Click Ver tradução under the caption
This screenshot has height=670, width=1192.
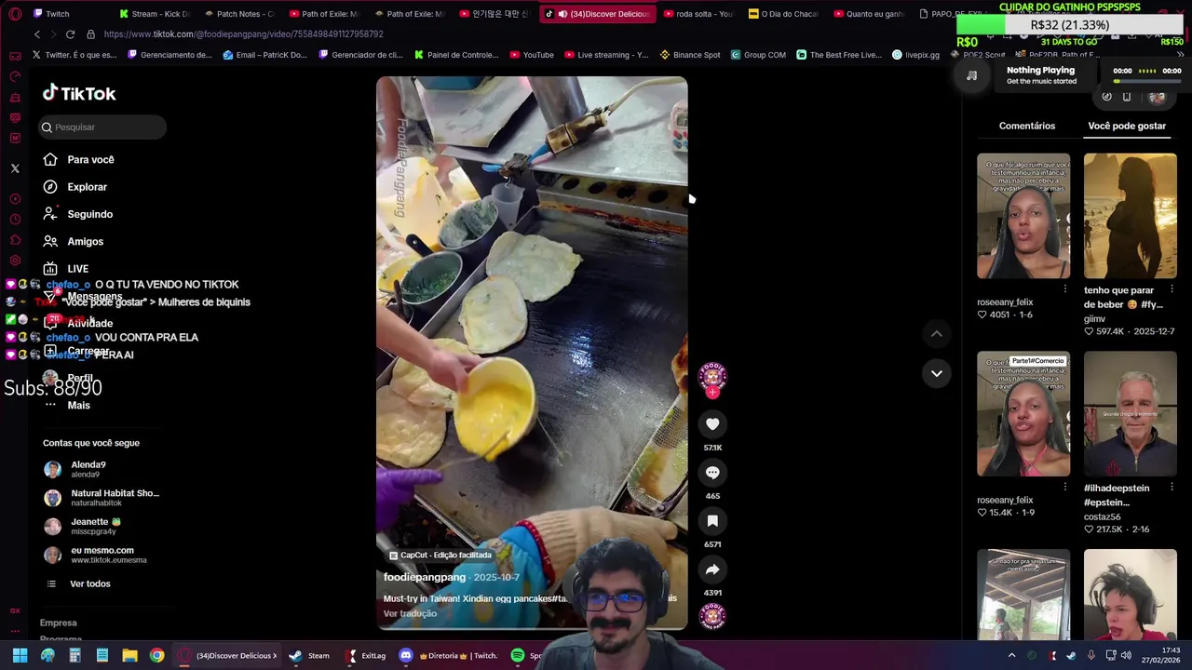(410, 613)
